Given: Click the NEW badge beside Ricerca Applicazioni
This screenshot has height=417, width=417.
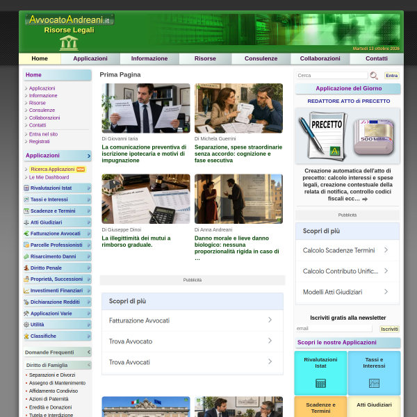Looking at the screenshot, I should click(x=81, y=169).
